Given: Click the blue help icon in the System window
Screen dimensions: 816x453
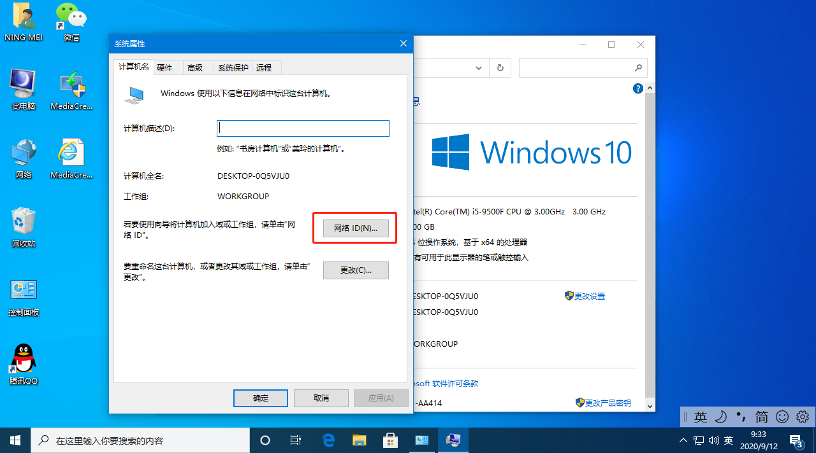Looking at the screenshot, I should [x=638, y=88].
